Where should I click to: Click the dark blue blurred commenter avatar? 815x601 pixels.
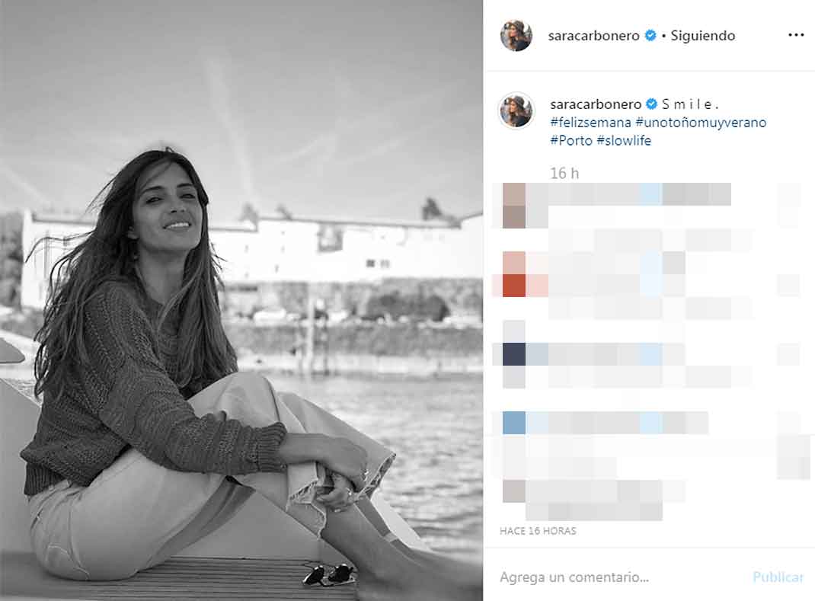[x=515, y=354]
